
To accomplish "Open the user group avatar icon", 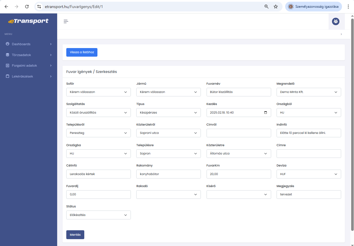I will point(336,21).
